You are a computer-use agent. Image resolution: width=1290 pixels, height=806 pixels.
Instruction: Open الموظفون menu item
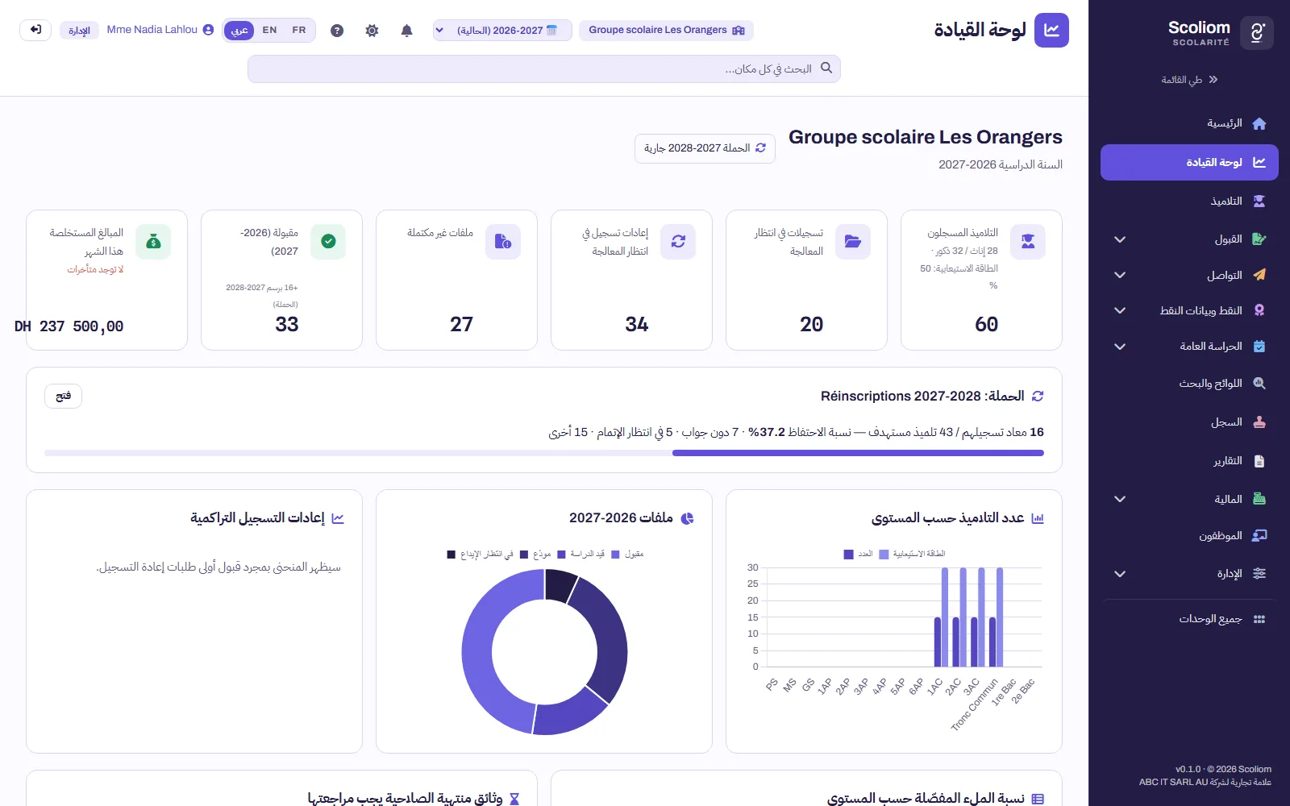point(1189,535)
